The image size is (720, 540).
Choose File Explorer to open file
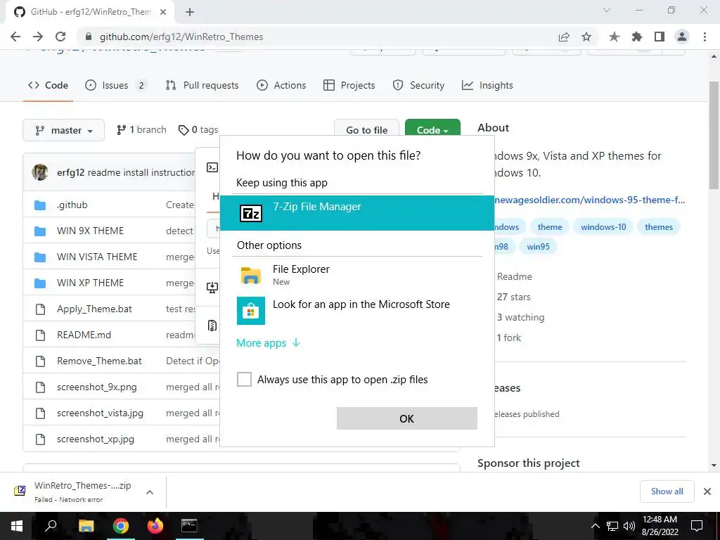pyautogui.click(x=356, y=275)
